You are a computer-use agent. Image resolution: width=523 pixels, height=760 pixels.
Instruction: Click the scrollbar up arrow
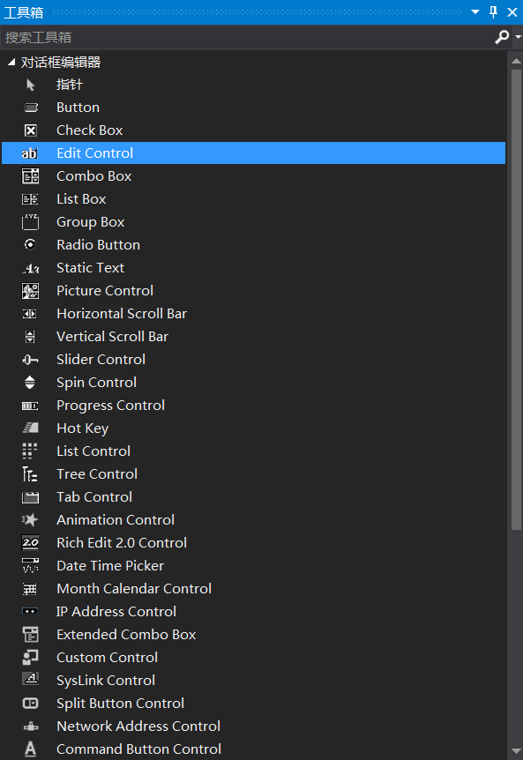(x=516, y=61)
